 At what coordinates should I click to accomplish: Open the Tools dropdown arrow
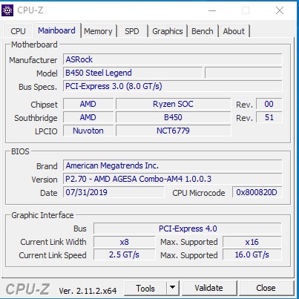pyautogui.click(x=173, y=288)
